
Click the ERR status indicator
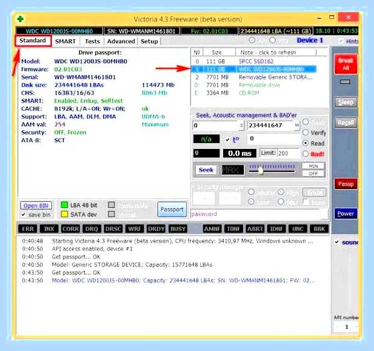(28, 229)
